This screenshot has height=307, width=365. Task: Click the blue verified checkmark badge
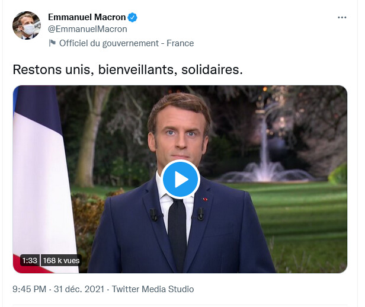(x=134, y=17)
